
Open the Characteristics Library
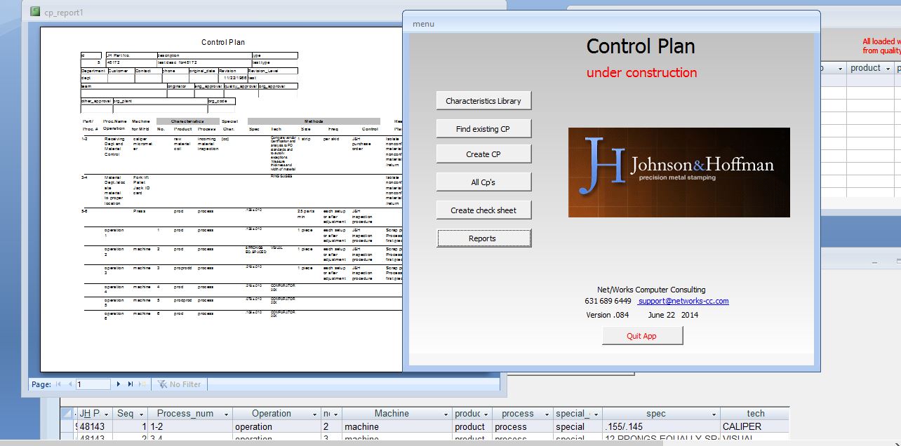[x=483, y=101]
